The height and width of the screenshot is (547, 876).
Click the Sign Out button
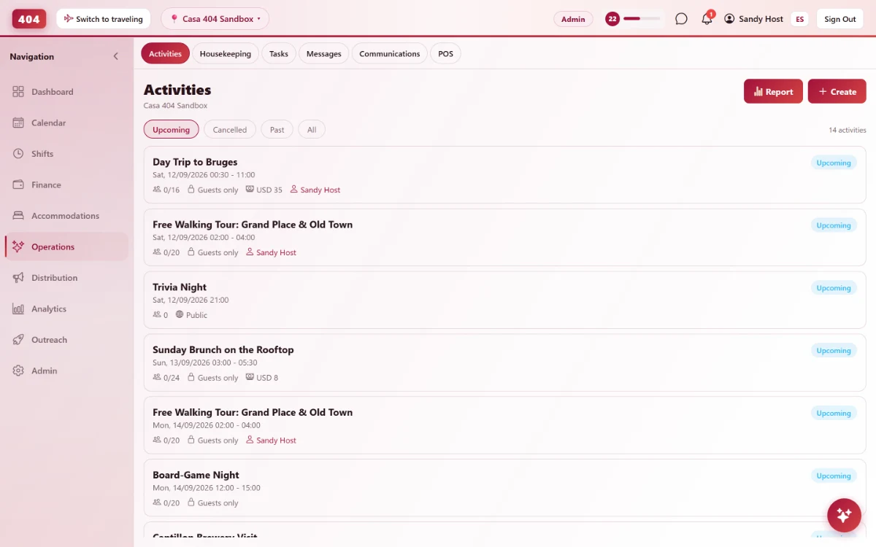click(840, 19)
